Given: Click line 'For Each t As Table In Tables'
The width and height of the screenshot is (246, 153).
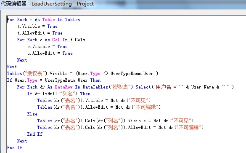Looking at the screenshot, I should [44, 20].
